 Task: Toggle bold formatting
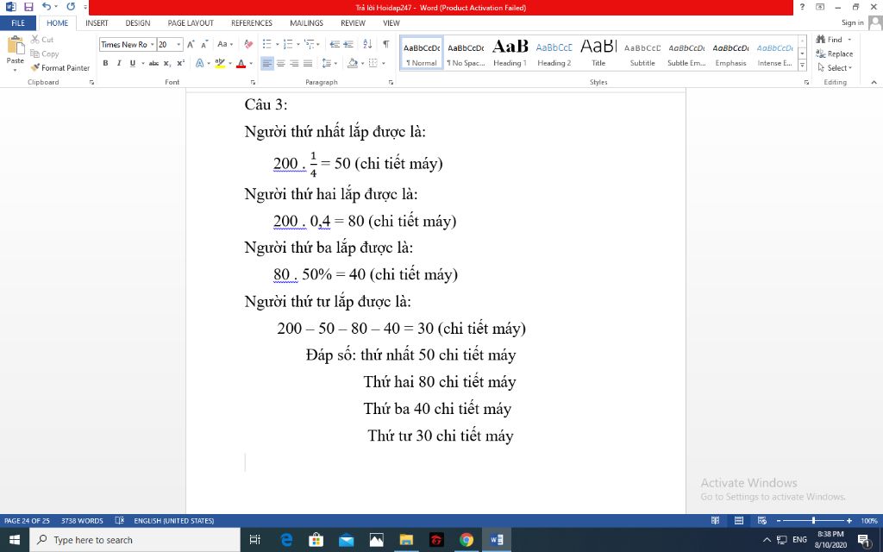click(x=105, y=63)
